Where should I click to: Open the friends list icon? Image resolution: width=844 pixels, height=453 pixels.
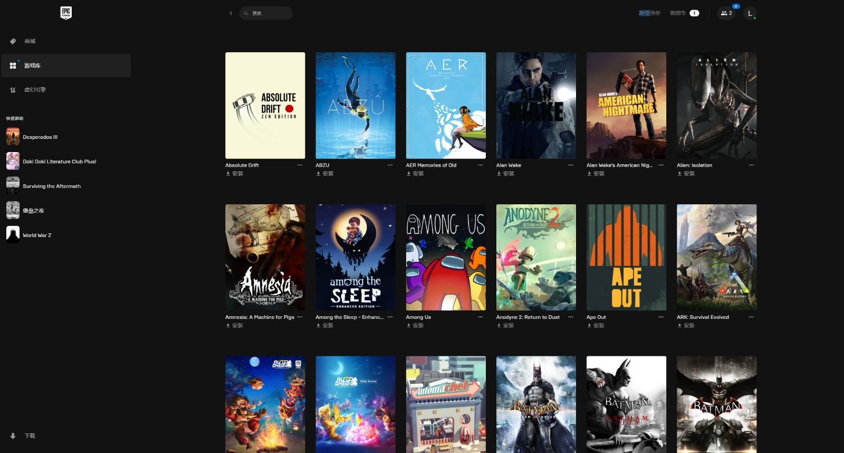(726, 13)
